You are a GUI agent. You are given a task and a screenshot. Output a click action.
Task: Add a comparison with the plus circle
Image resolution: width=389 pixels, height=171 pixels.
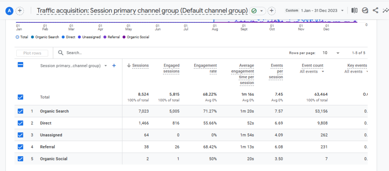[20, 11]
